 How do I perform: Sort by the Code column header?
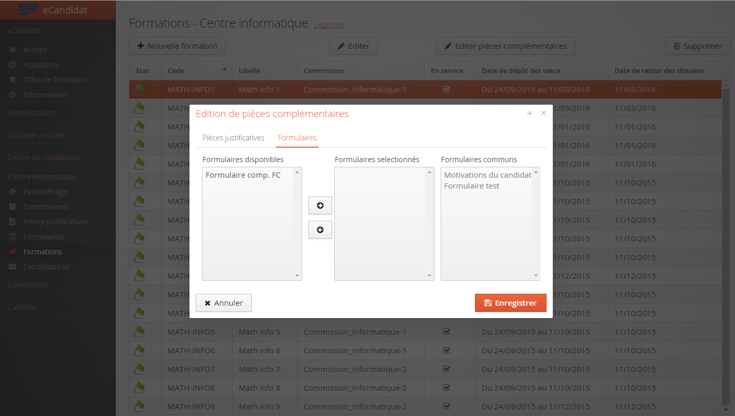click(x=176, y=70)
